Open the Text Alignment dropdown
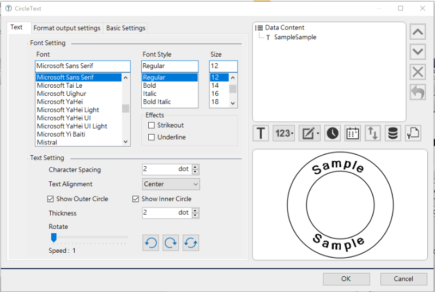 coord(171,184)
